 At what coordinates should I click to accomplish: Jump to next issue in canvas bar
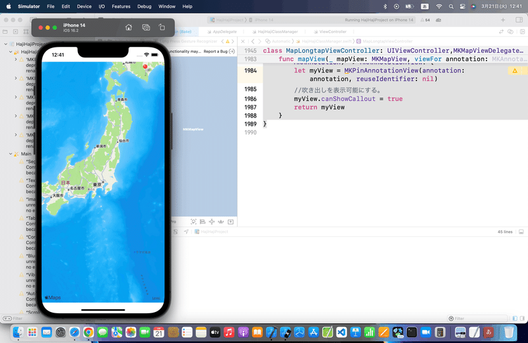tap(233, 42)
